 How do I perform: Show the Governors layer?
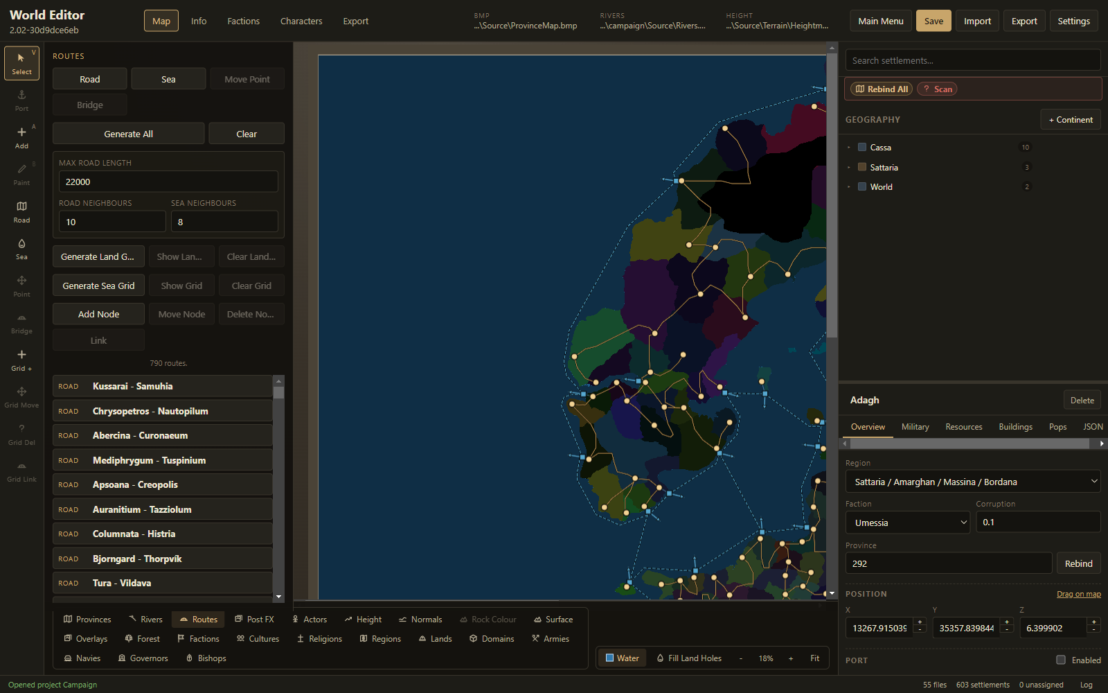point(143,658)
